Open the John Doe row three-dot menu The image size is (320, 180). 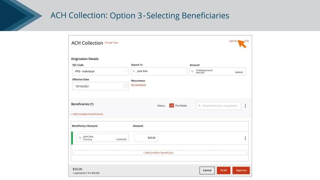click(x=245, y=138)
